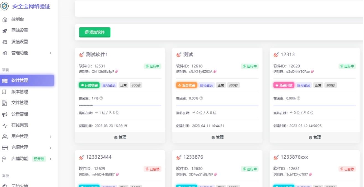Click the 版本管理 bookmark icon
Screen dimensions: 364x187
(x=4, y=92)
